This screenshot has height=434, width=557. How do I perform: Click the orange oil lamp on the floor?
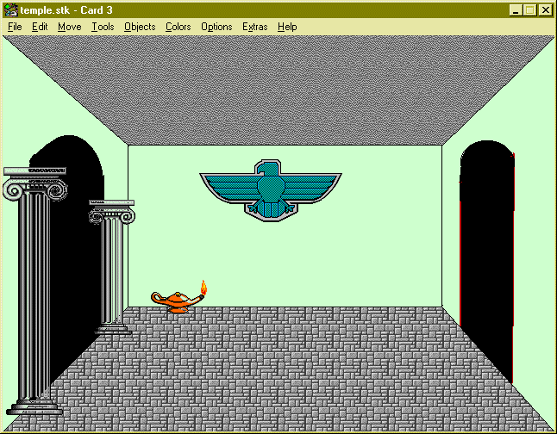[178, 301]
